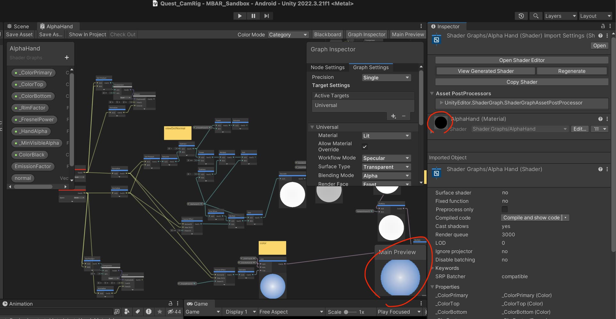Click the Pause button in the toolbar

click(253, 16)
